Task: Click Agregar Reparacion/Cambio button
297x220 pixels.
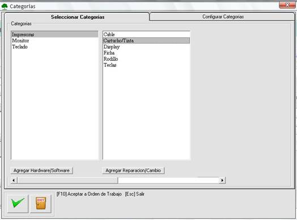Action: tap(133, 170)
